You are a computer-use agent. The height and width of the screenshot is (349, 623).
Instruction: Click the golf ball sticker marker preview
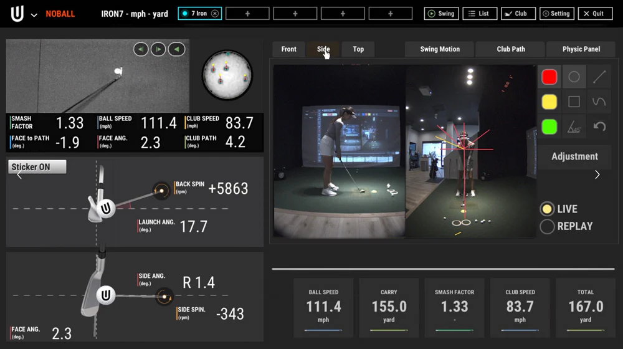tap(227, 75)
